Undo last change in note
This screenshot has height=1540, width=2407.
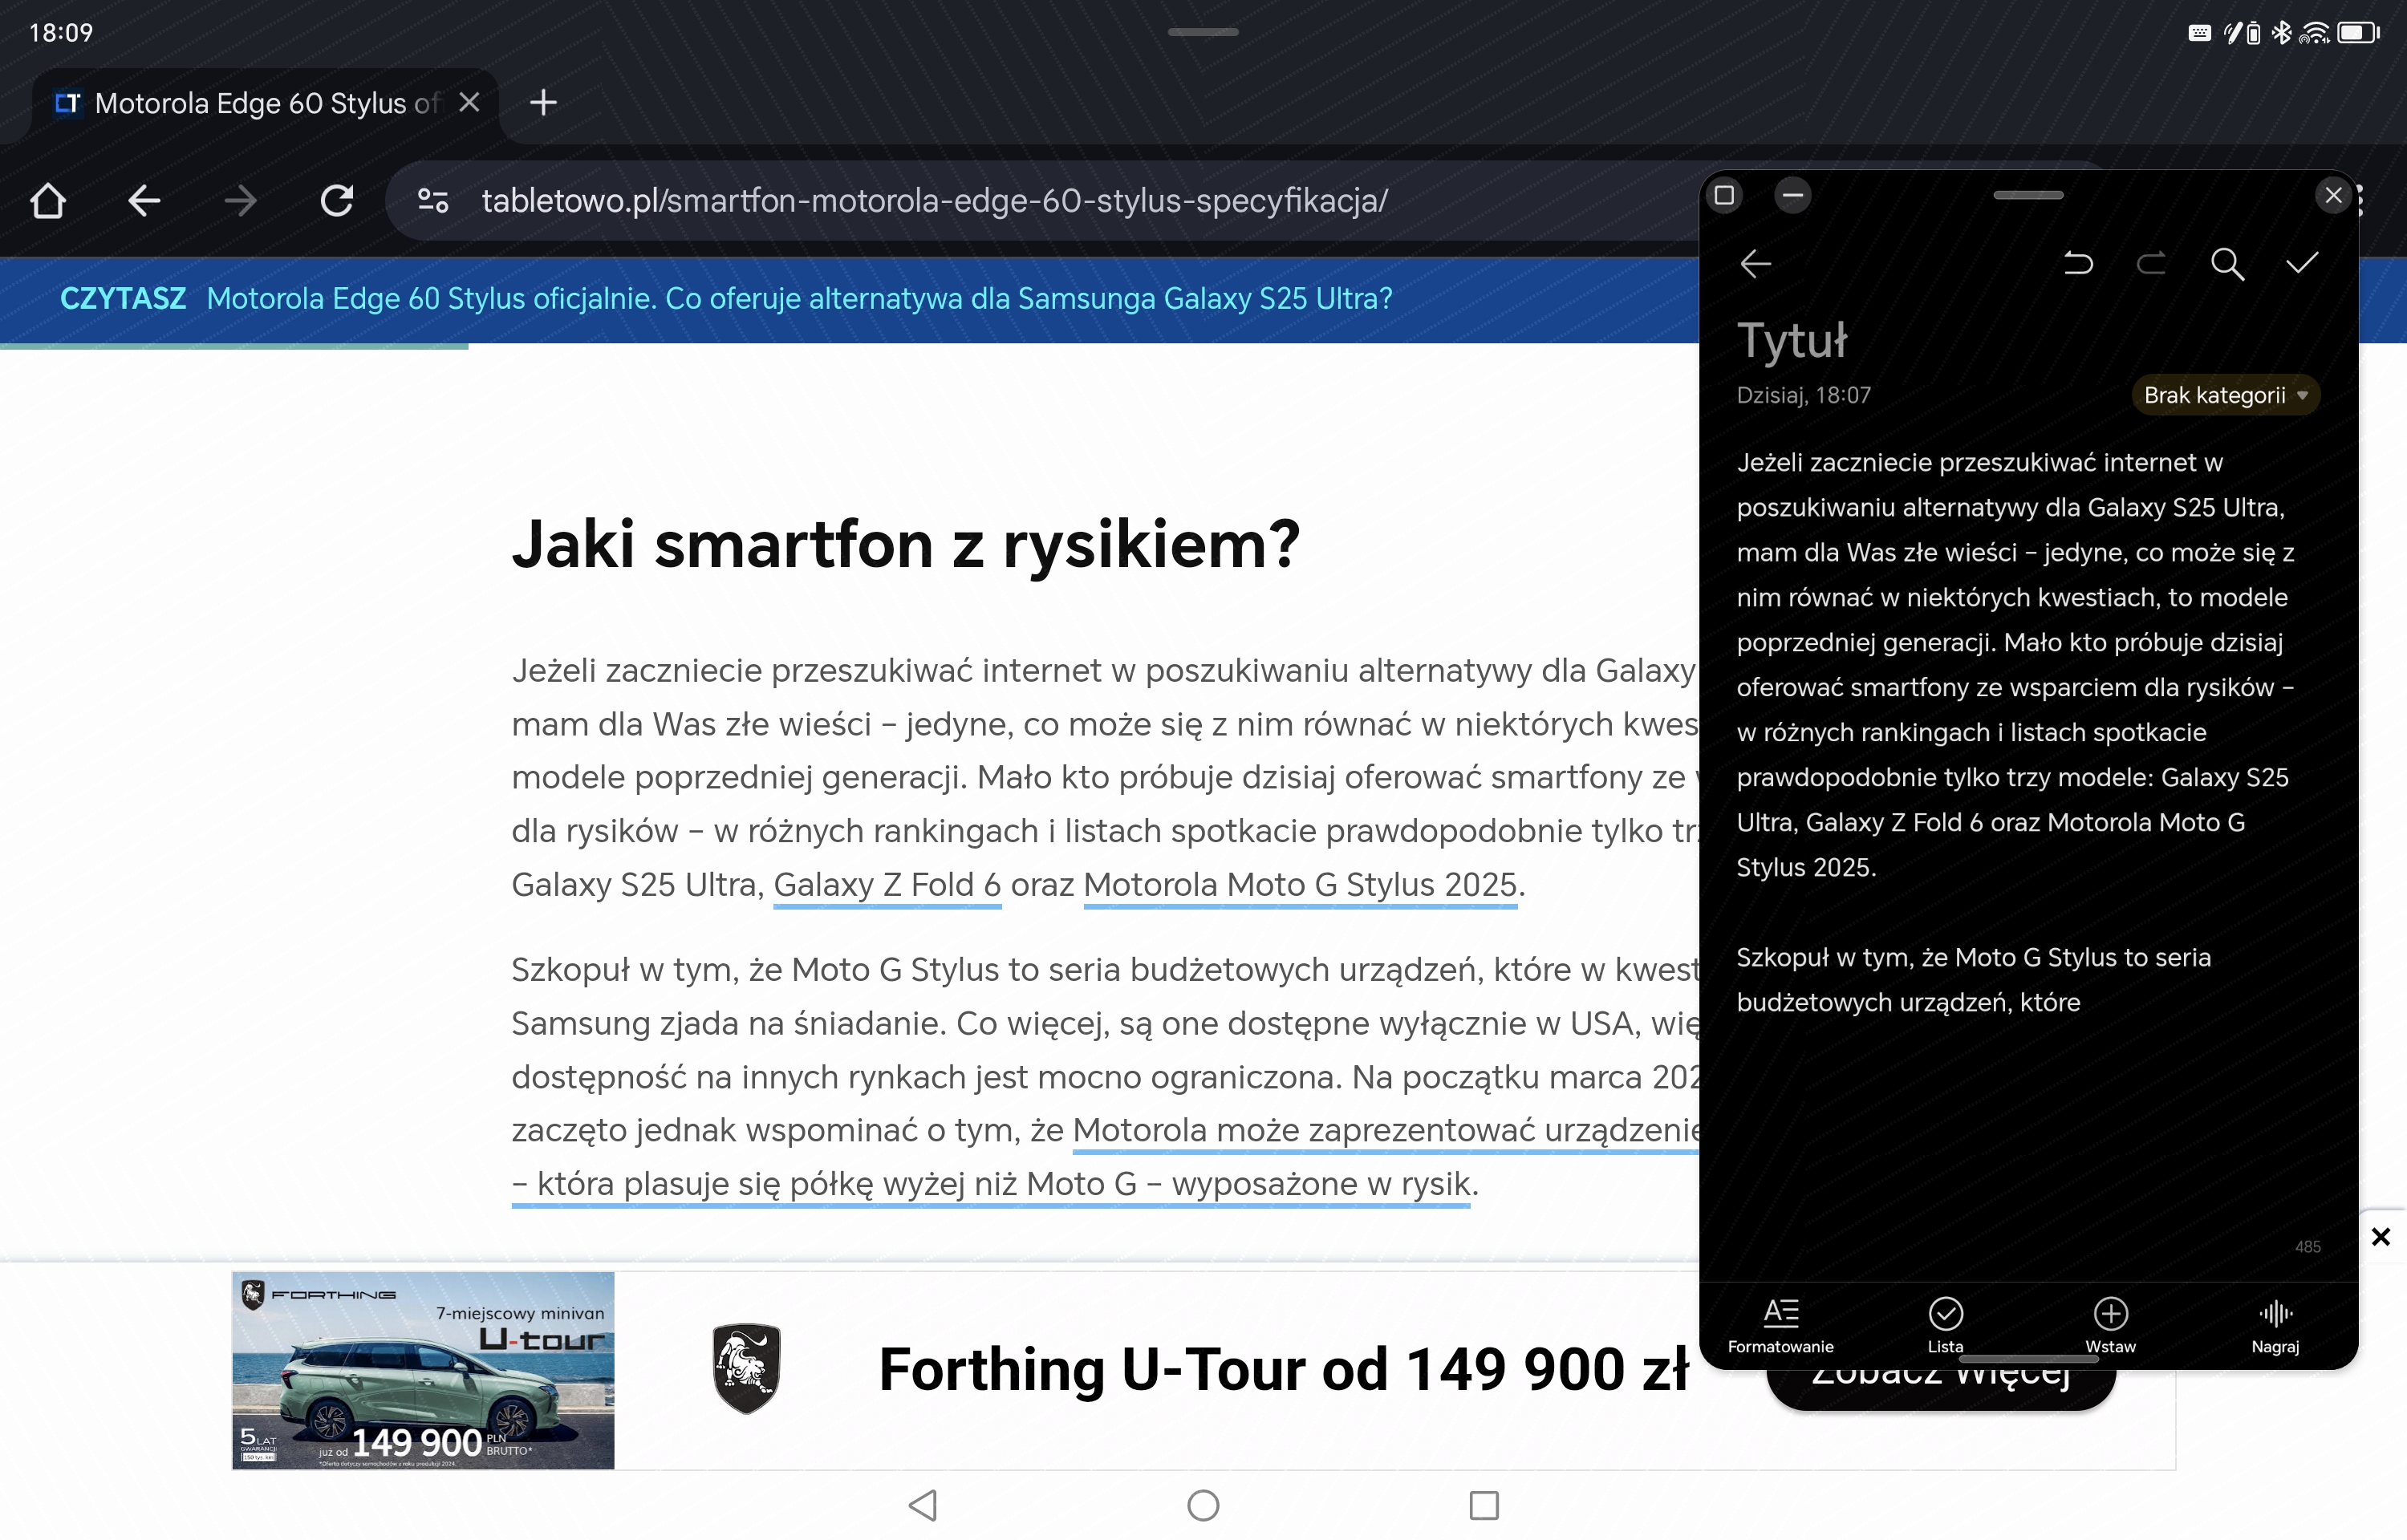point(2078,263)
